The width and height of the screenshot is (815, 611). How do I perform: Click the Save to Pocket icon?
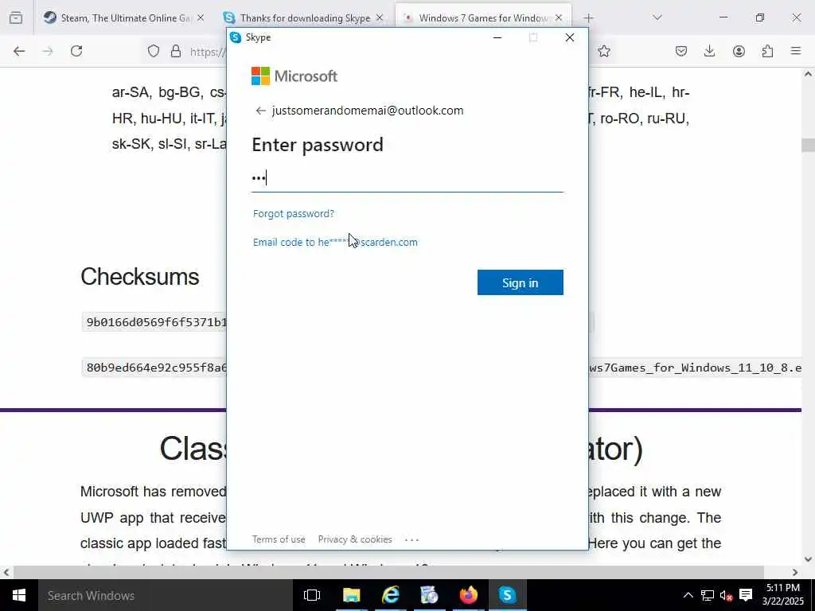(x=681, y=51)
